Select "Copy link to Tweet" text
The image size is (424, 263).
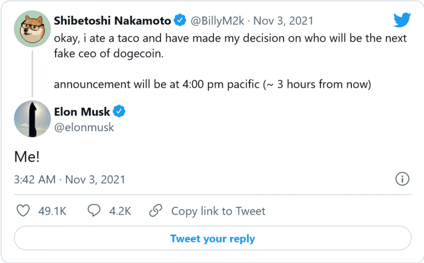(x=218, y=211)
